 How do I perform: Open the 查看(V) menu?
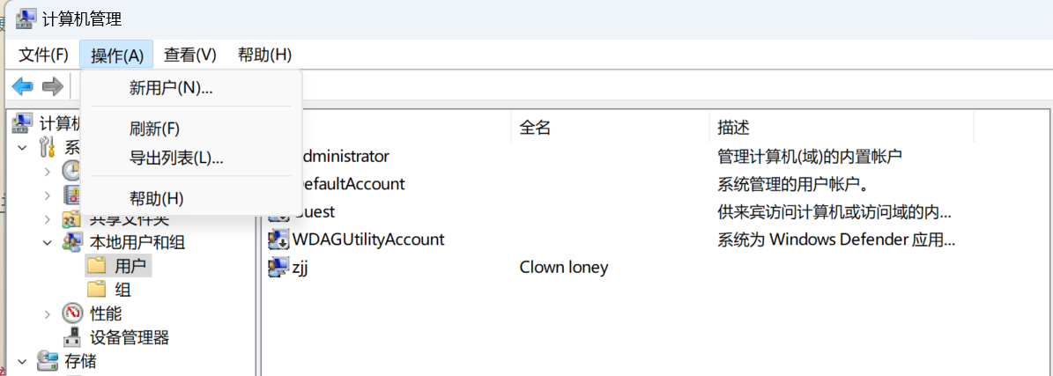[189, 55]
